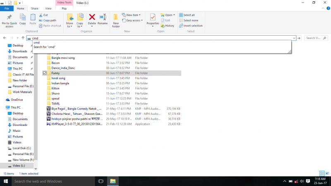Click History in the Open group

pos(168,26)
